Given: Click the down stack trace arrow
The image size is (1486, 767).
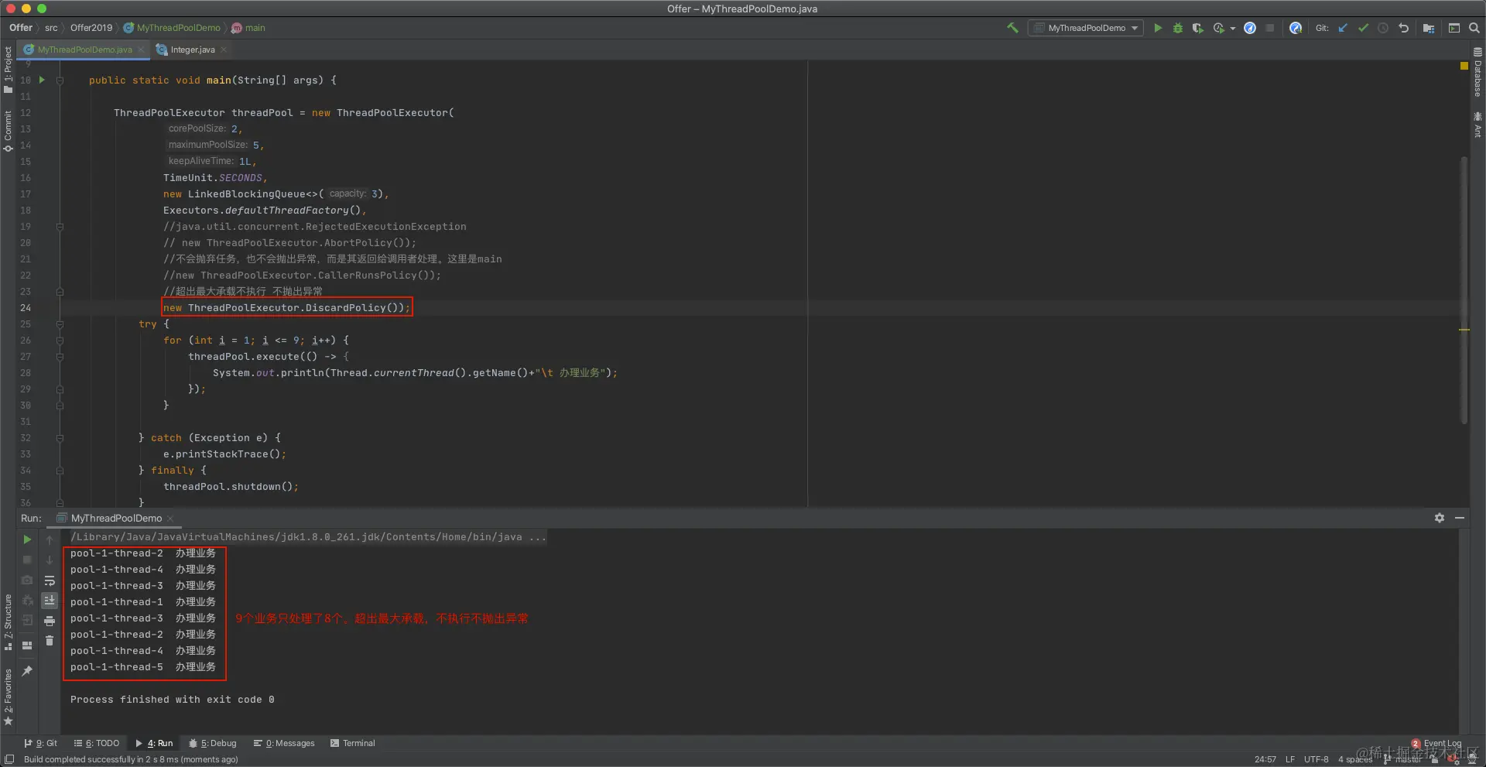Looking at the screenshot, I should [x=50, y=560].
